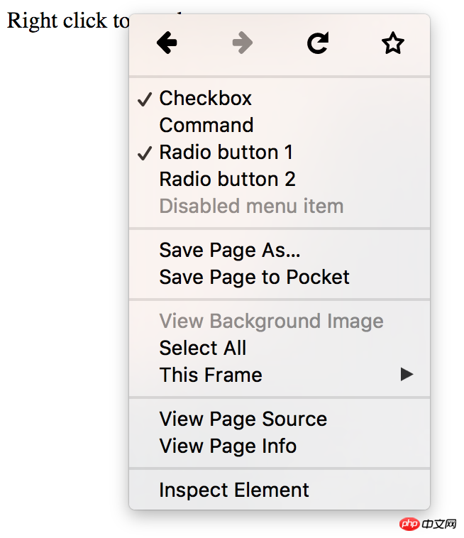Click the grayed Forward arrow icon
The height and width of the screenshot is (538, 464).
[243, 43]
